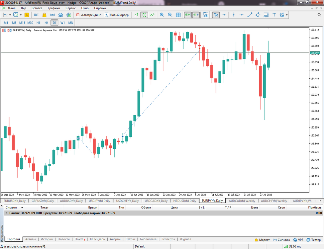324x249 pixels.
Task: Expand the indicators dropdown arrow
Action: [21, 15]
